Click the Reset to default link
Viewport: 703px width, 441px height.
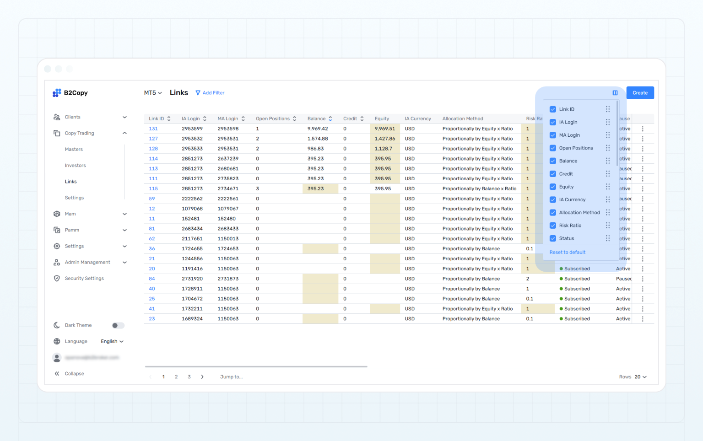(568, 252)
